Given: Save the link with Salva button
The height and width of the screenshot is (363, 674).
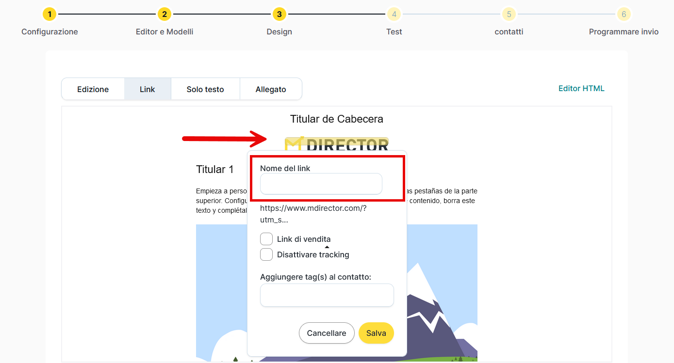Looking at the screenshot, I should (376, 333).
